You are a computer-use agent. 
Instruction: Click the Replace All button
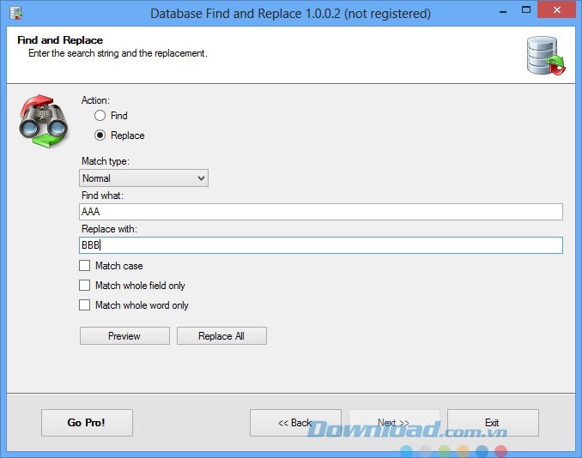(x=221, y=336)
